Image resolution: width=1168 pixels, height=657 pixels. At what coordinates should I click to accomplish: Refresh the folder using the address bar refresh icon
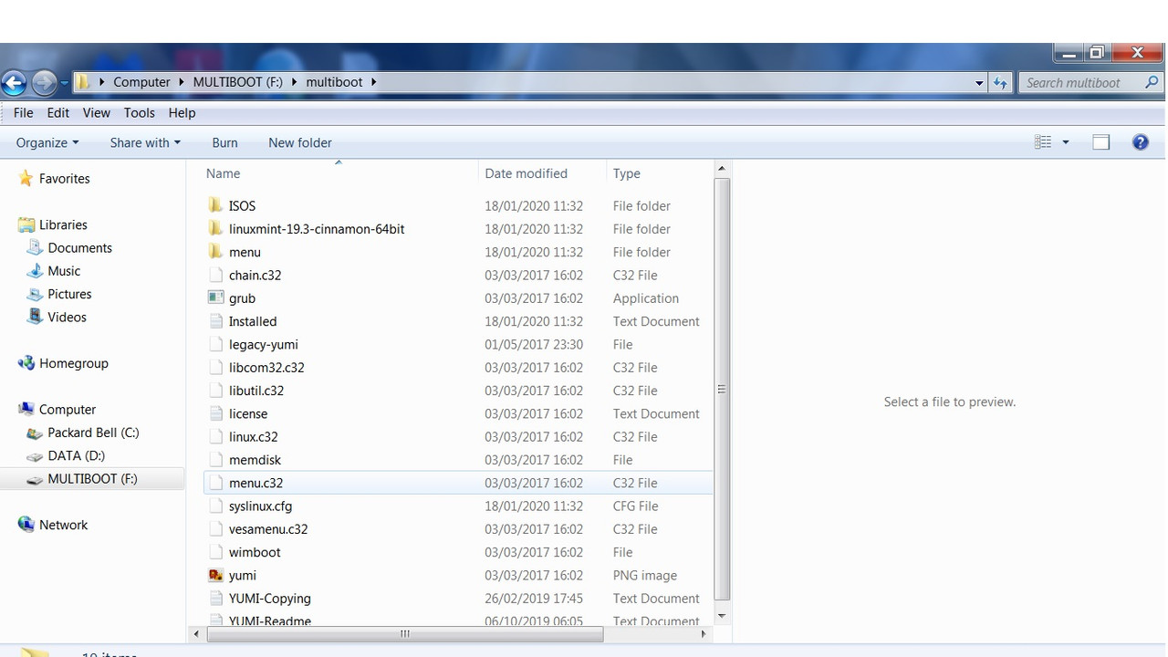click(1000, 82)
